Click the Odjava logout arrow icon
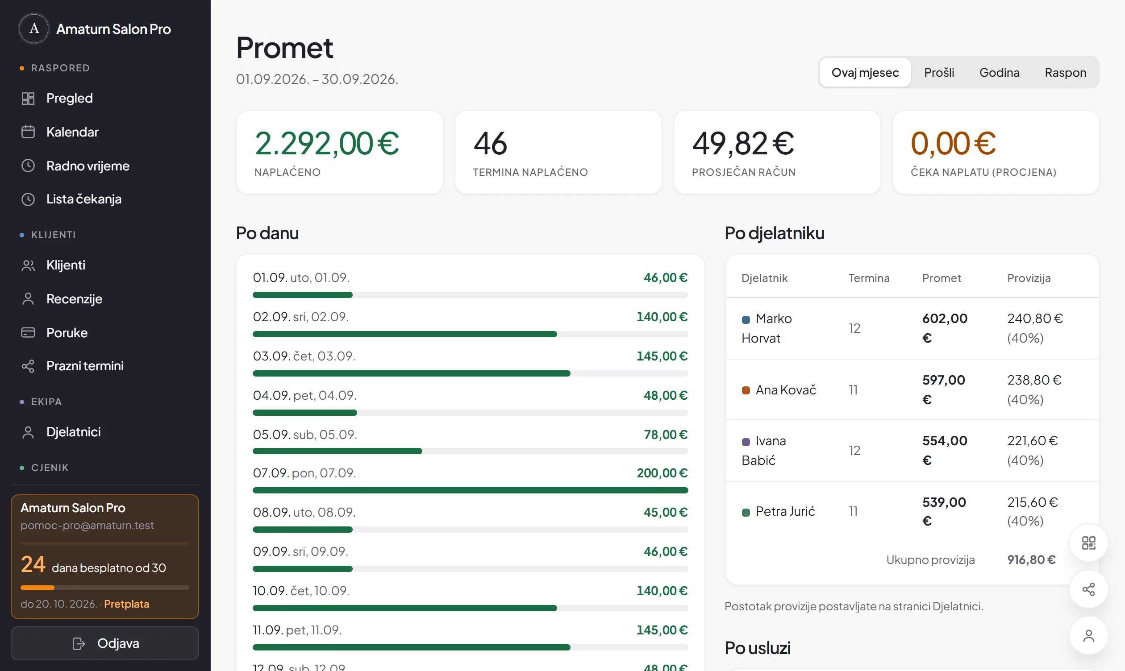Screen dimensions: 1125x671 [x=79, y=643]
